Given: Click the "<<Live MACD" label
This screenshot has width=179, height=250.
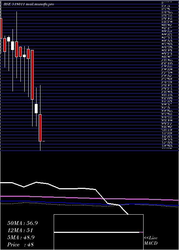Looking at the screenshot, I should coord(151,241).
